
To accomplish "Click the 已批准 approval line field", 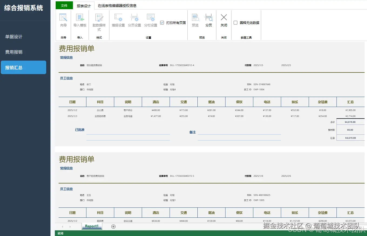I will coord(128,131).
